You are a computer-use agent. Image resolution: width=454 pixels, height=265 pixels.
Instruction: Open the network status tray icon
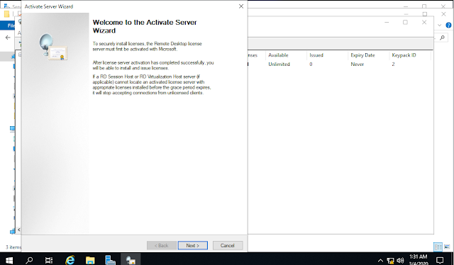[390, 261]
